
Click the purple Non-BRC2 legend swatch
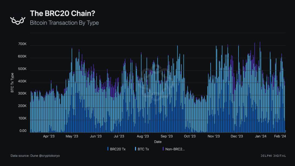click(163, 149)
